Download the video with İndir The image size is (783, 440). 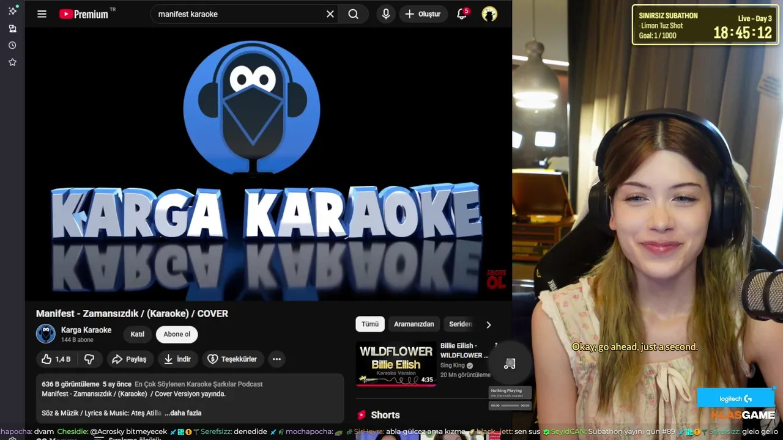(177, 359)
